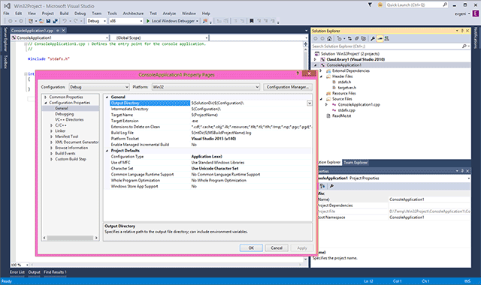Click the Configuration Manager button
The image size is (481, 285).
click(x=287, y=87)
